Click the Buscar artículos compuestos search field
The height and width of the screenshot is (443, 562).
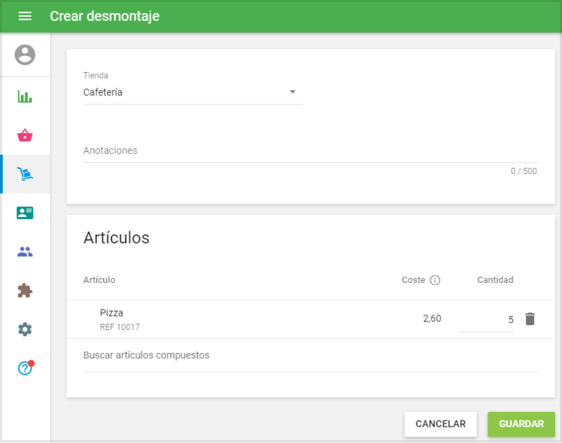click(x=211, y=355)
